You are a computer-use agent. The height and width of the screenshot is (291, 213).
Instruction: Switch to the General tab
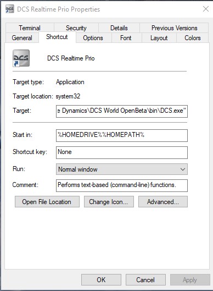pyautogui.click(x=22, y=38)
